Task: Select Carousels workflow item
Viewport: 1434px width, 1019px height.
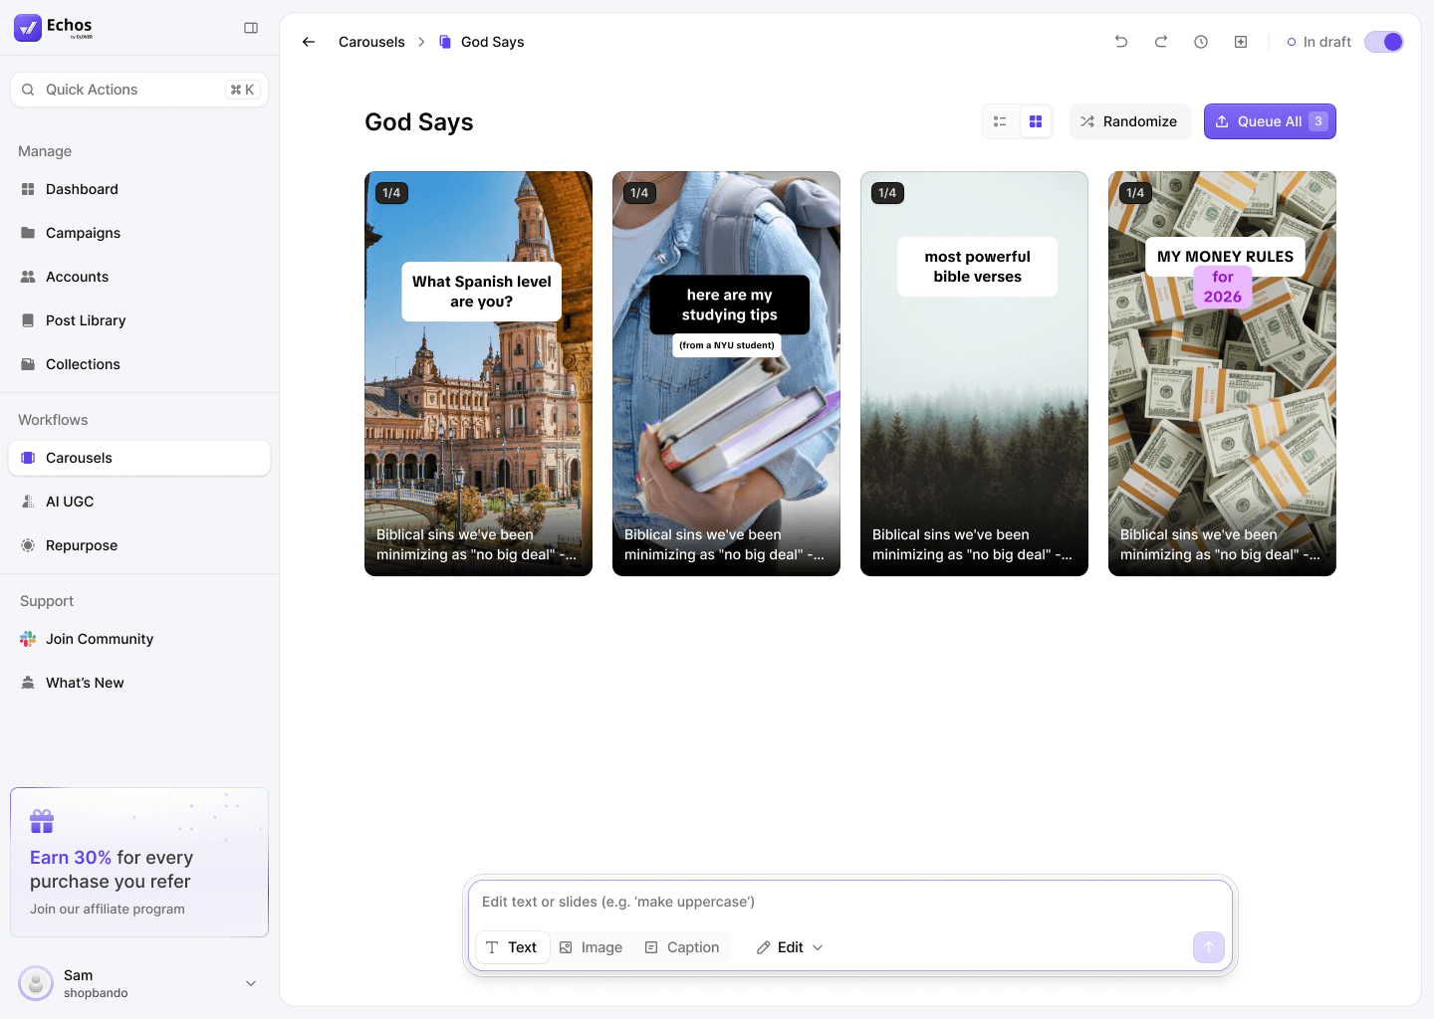Action: (x=139, y=458)
